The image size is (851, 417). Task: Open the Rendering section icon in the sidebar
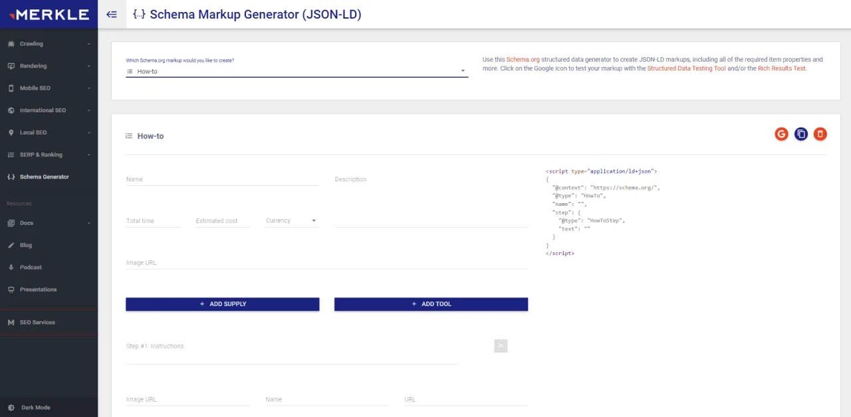[11, 66]
